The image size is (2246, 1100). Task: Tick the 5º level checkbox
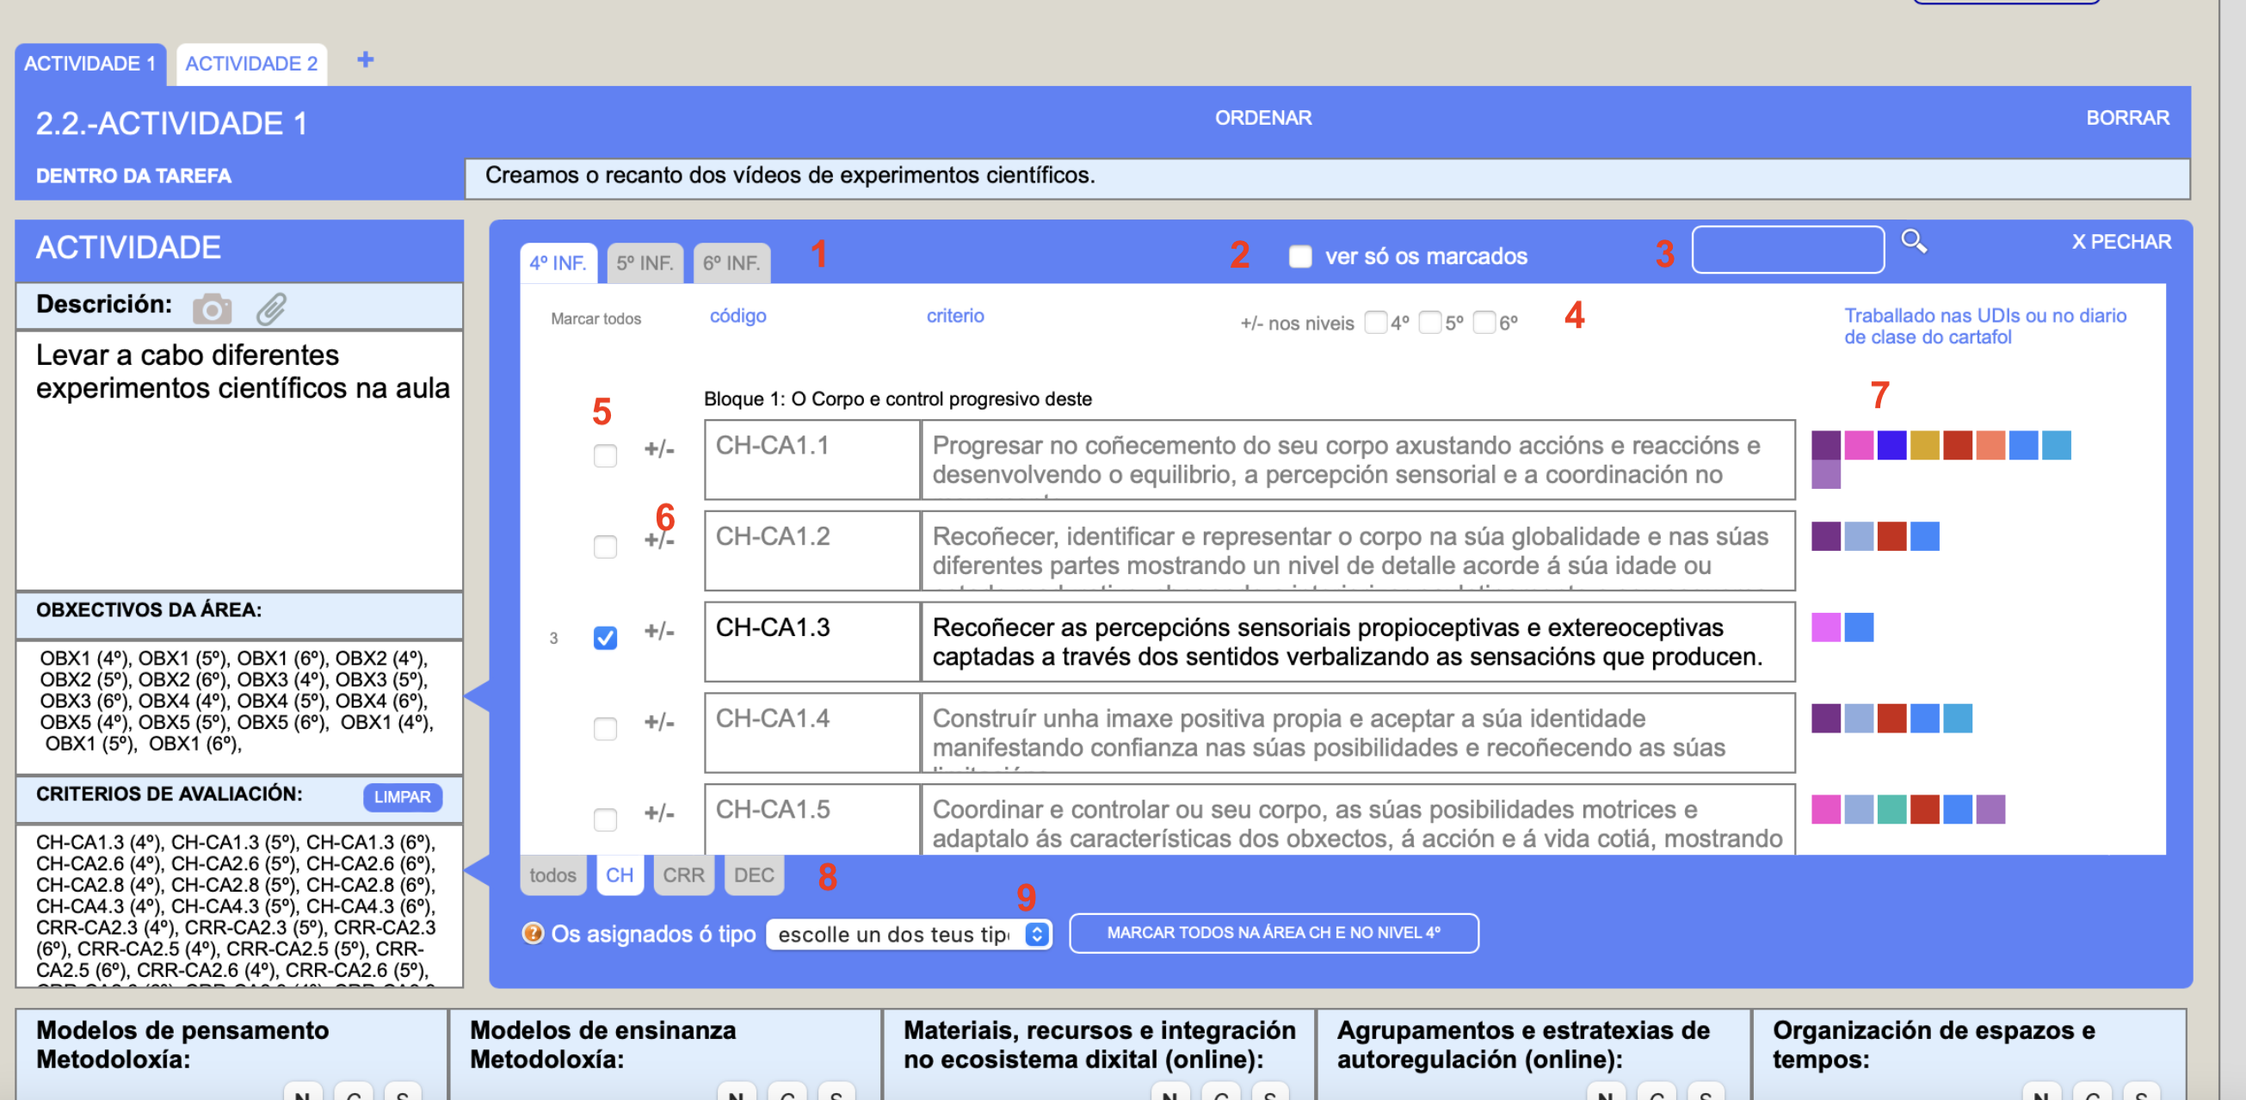pyautogui.click(x=1430, y=323)
